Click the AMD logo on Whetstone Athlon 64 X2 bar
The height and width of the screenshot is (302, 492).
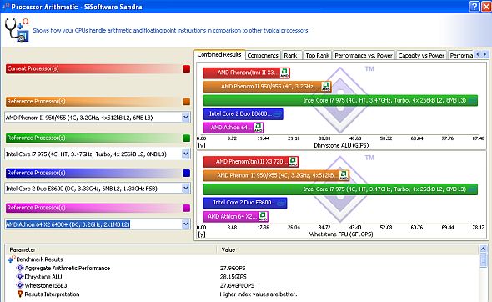263,216
